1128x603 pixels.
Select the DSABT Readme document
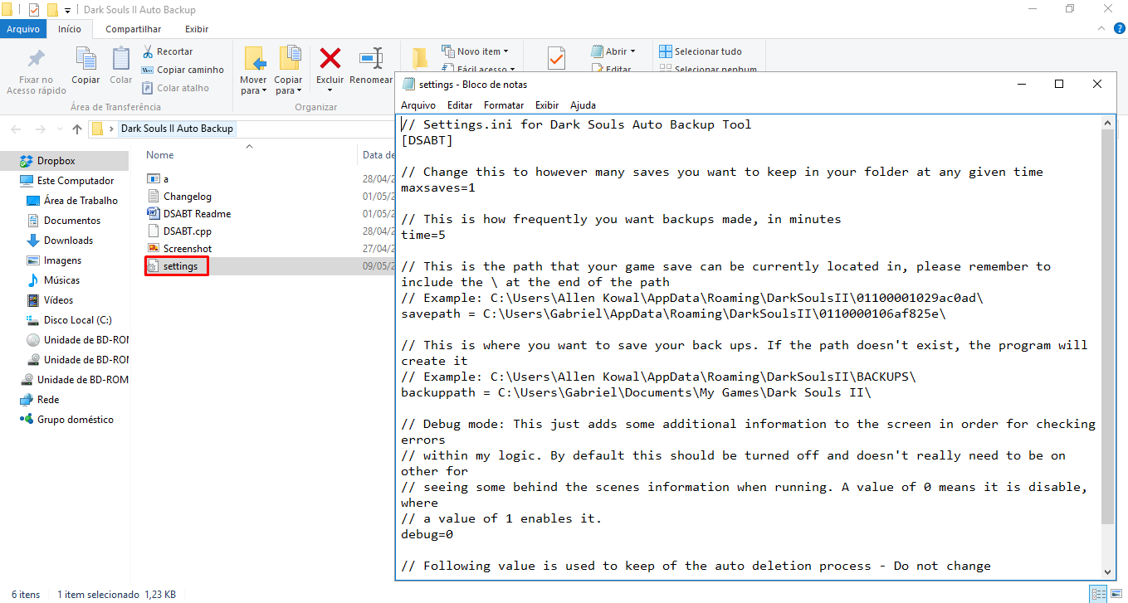pyautogui.click(x=197, y=214)
